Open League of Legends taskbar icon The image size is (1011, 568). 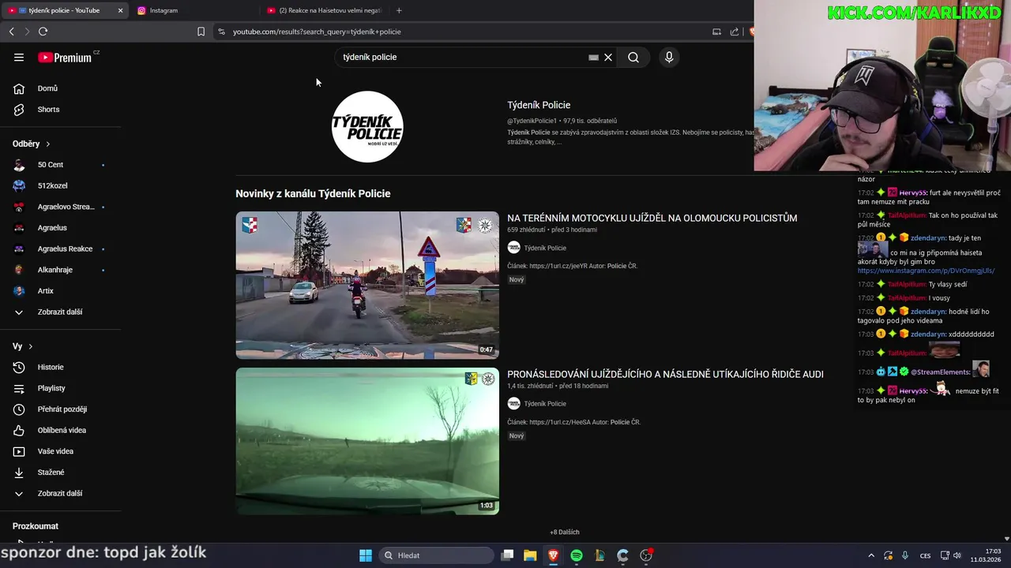coord(599,555)
